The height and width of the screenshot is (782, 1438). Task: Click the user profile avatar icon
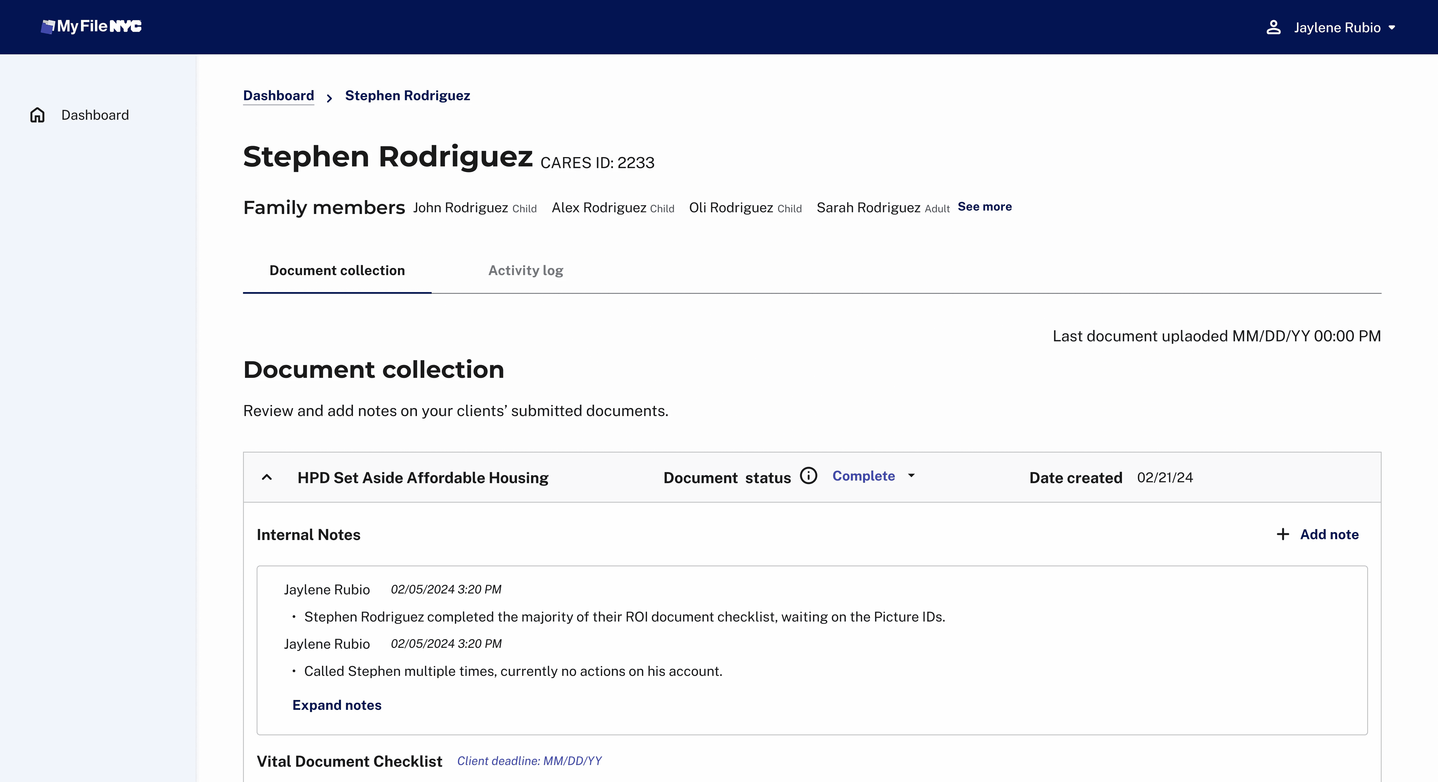click(1273, 27)
